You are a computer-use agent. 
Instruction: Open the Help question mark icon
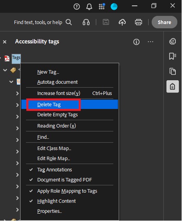[x=77, y=7]
